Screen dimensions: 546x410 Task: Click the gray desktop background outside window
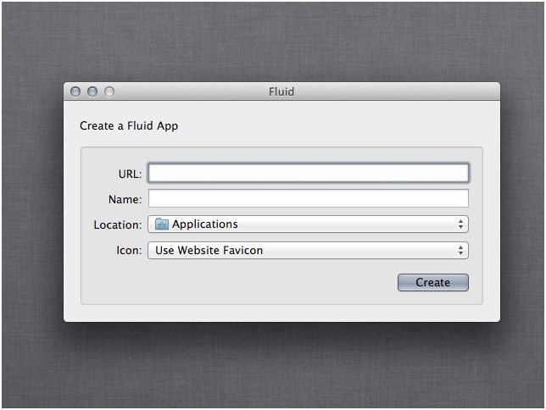271,373
